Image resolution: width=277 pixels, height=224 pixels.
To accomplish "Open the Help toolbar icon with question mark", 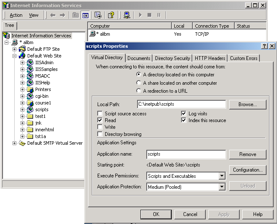I will [111, 15].
